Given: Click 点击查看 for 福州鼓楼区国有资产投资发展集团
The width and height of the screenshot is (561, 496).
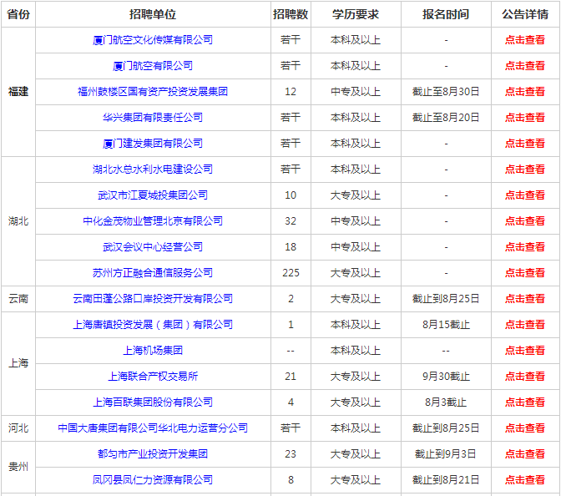Looking at the screenshot, I should click(525, 92).
